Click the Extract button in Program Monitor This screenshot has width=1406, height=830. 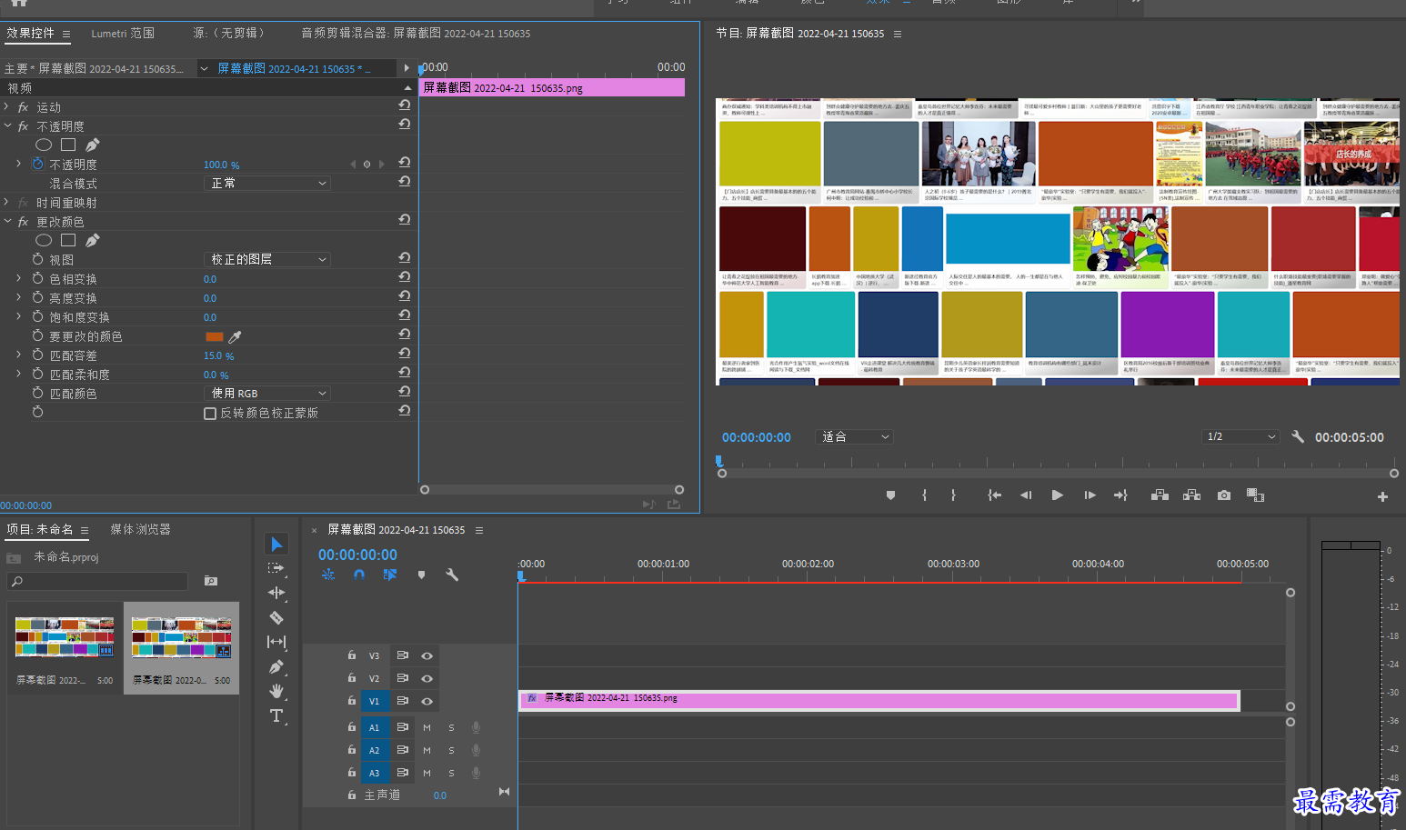pyautogui.click(x=1191, y=495)
